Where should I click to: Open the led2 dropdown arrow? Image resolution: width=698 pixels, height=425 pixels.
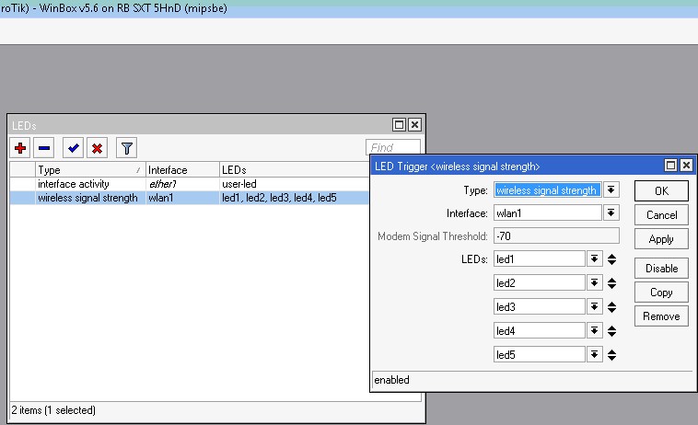pos(594,282)
